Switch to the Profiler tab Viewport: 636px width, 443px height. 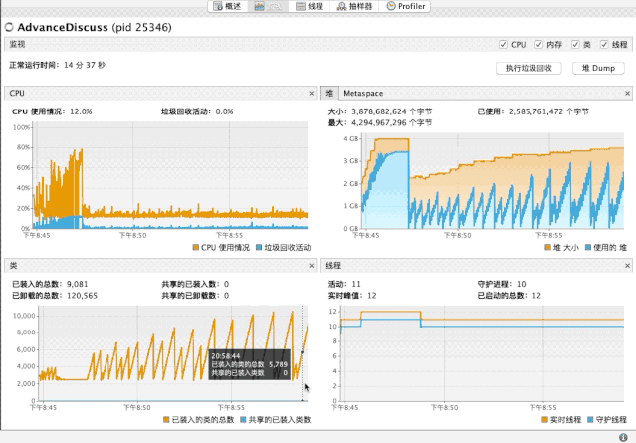pyautogui.click(x=405, y=6)
